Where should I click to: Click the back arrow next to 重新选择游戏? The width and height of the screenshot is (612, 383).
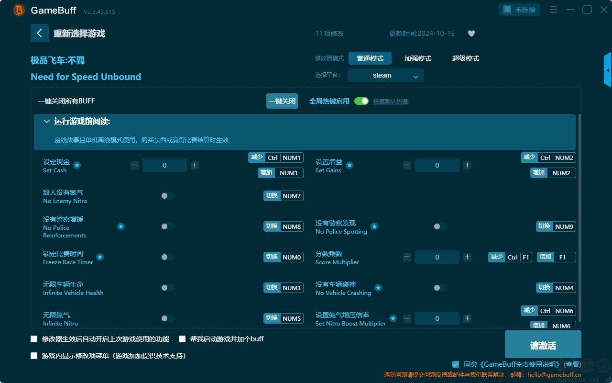point(40,33)
